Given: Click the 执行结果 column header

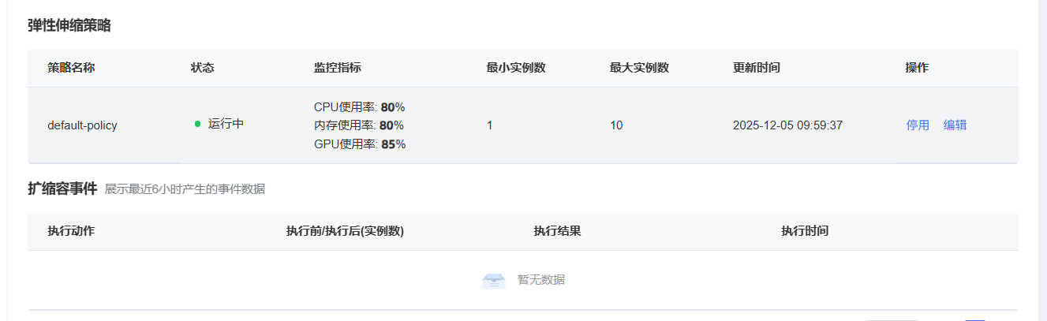Looking at the screenshot, I should [557, 231].
